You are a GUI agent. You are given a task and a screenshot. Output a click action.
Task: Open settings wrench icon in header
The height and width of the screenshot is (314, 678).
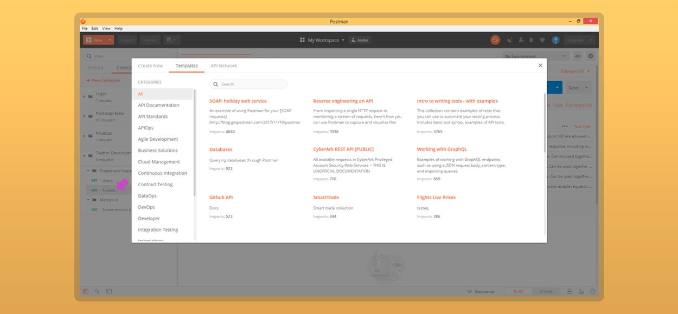click(521, 40)
